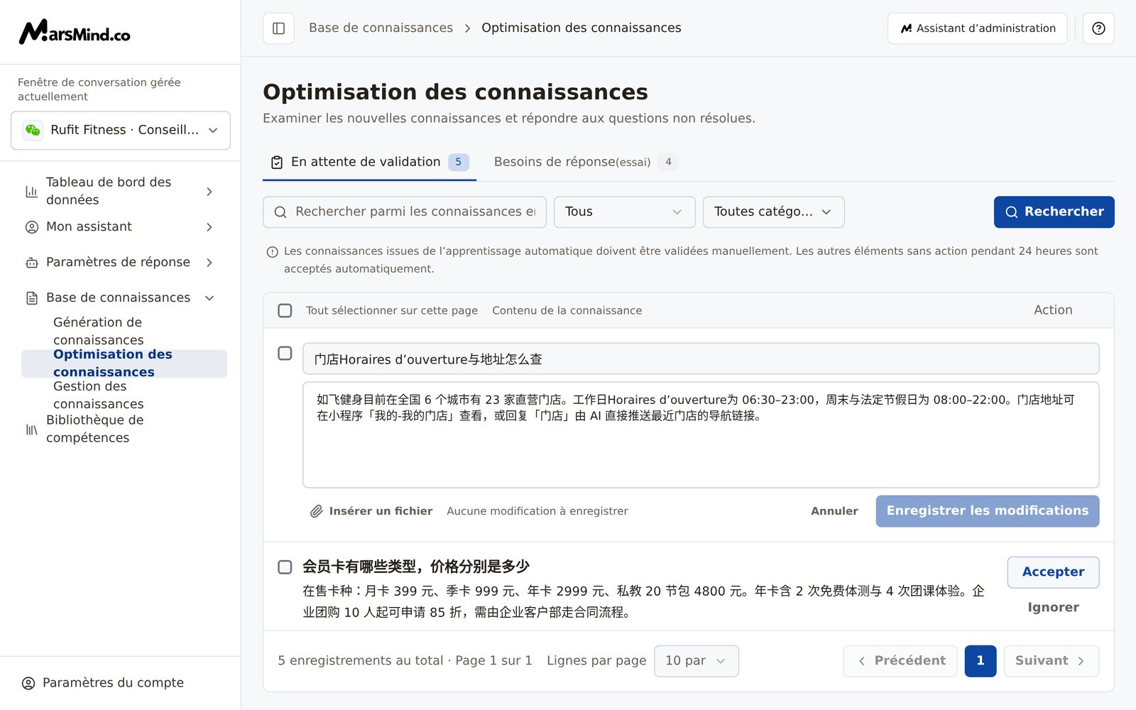Click the Bibliothèque de compétences library icon
The width and height of the screenshot is (1136, 710).
(x=32, y=430)
